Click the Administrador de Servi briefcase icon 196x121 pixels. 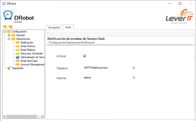tap(18, 57)
